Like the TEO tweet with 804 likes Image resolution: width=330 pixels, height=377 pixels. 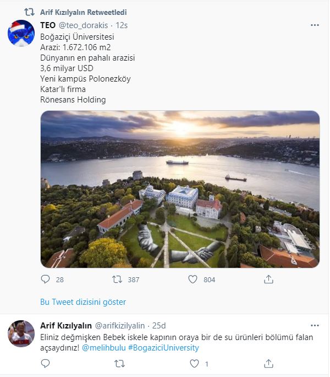coord(193,279)
